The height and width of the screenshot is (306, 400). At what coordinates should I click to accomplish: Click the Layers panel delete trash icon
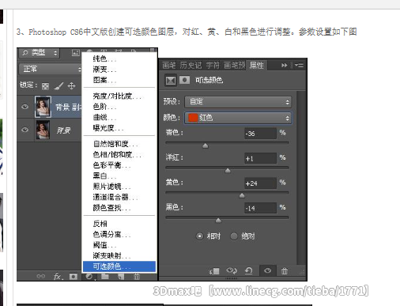coord(137,276)
